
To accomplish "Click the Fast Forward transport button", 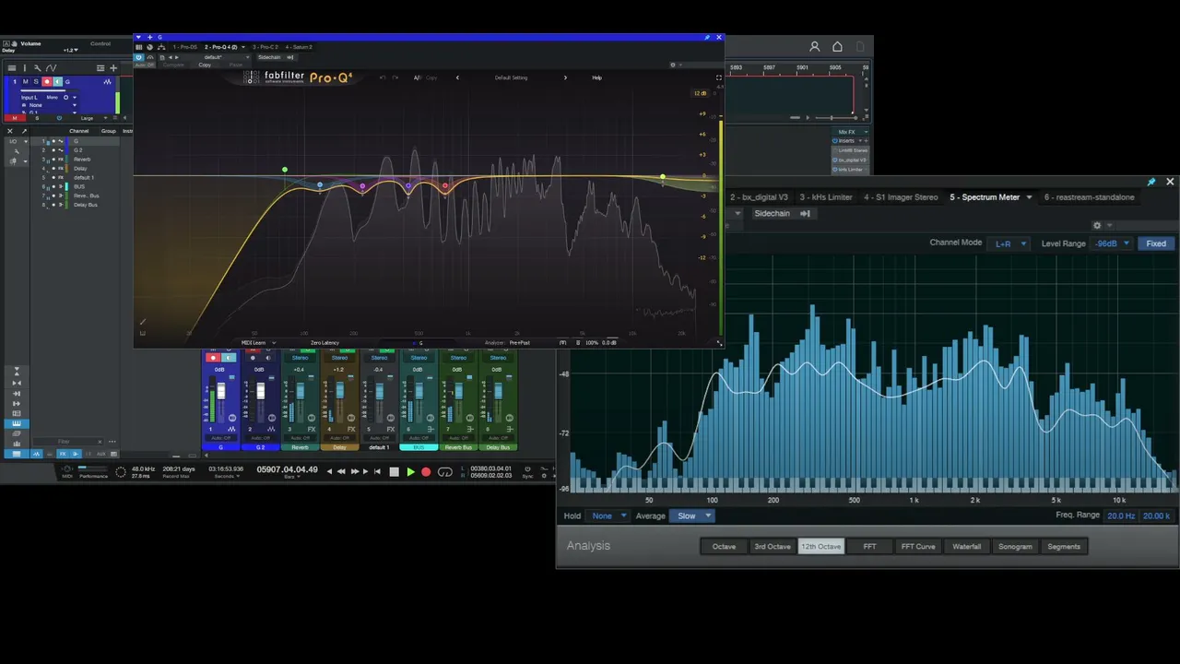I will point(354,471).
